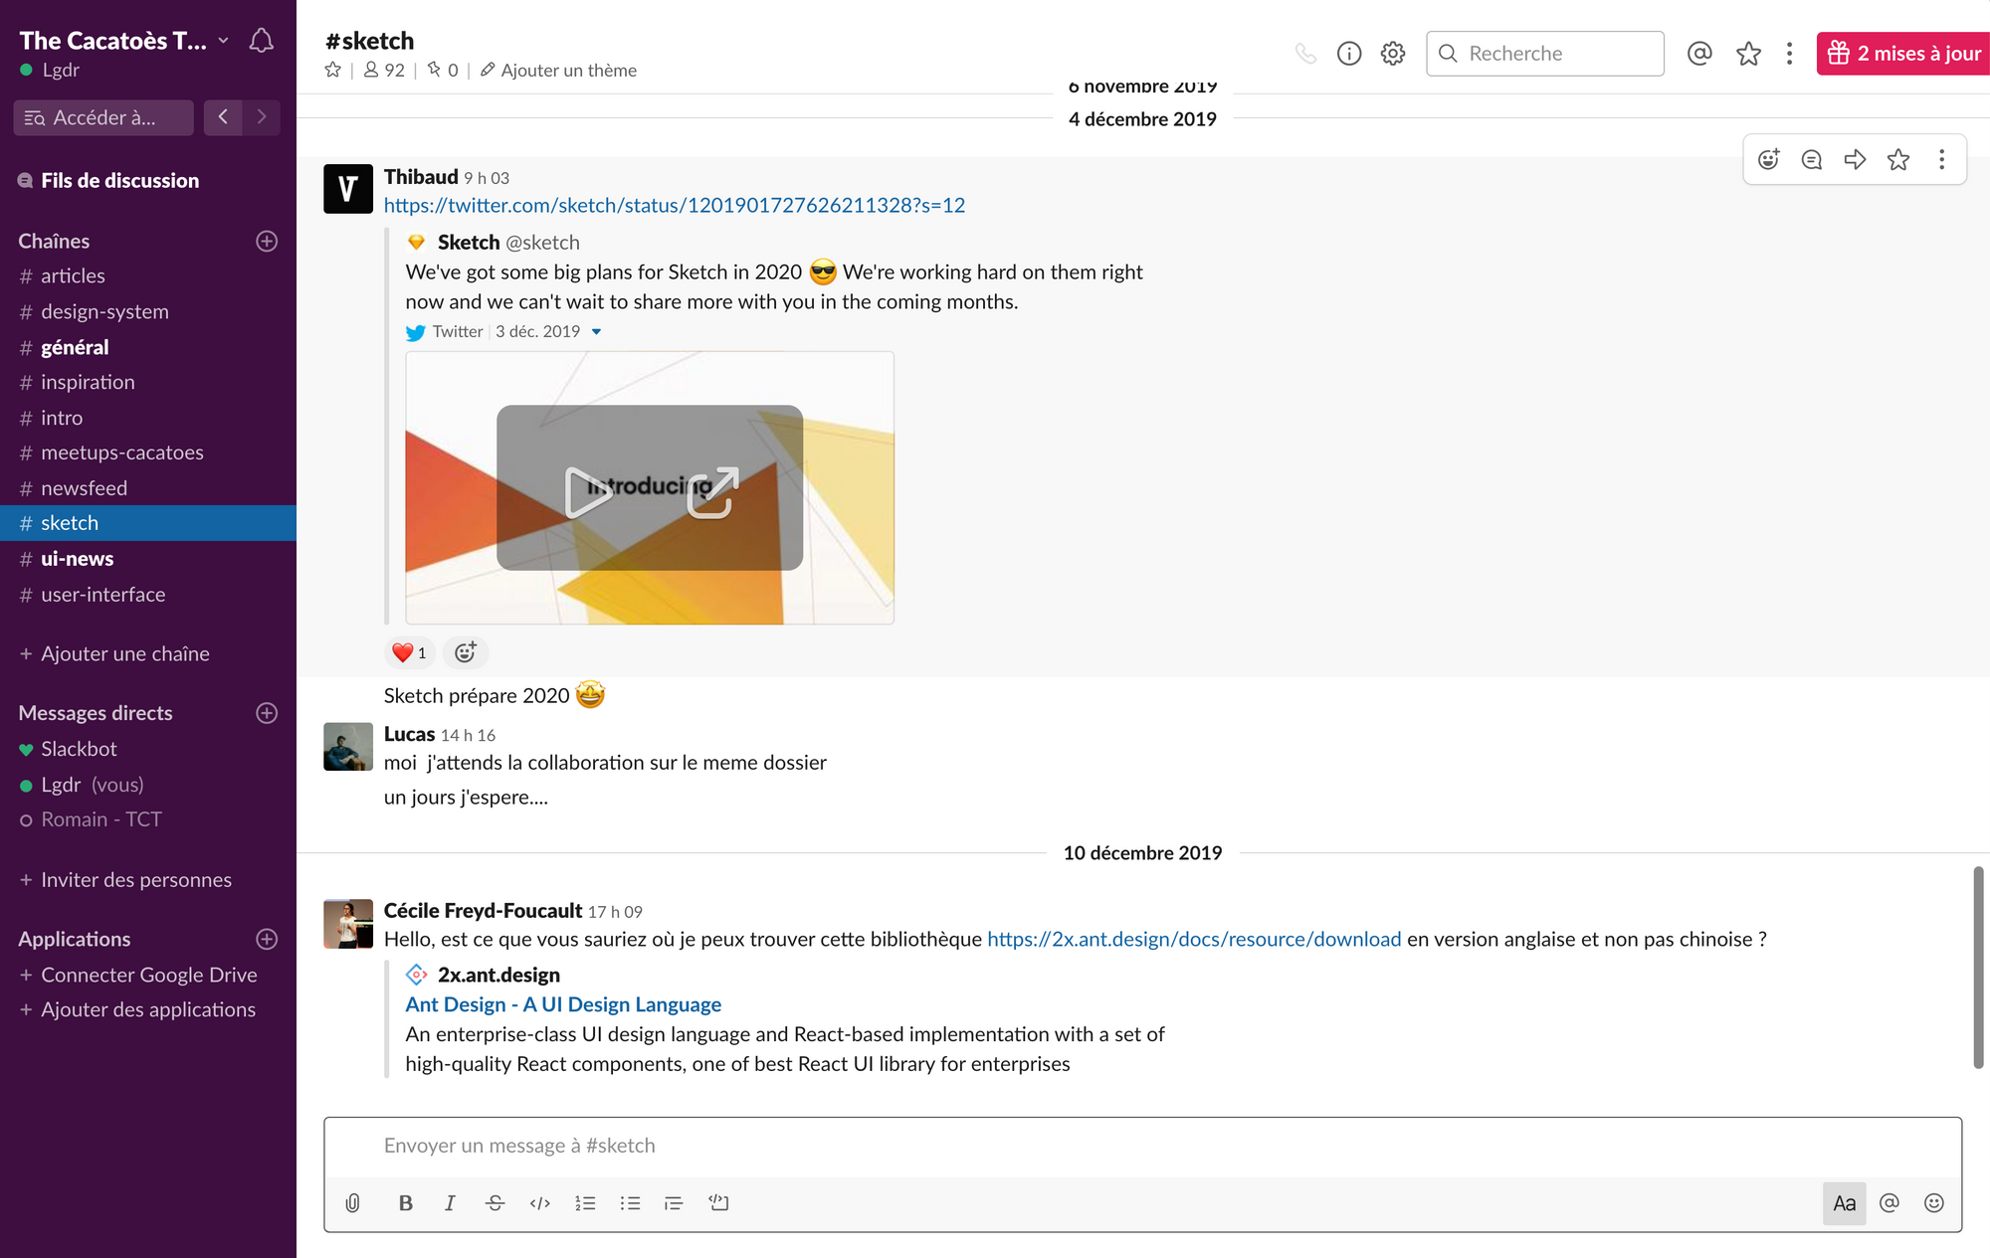Show pinned items count in header
Screen dimensions: 1990x1258
443,70
